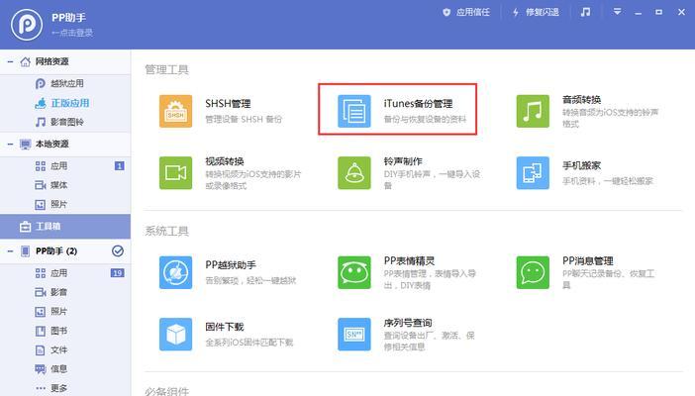
Task: Launch the 音频转换 music note icon
Action: tap(533, 111)
